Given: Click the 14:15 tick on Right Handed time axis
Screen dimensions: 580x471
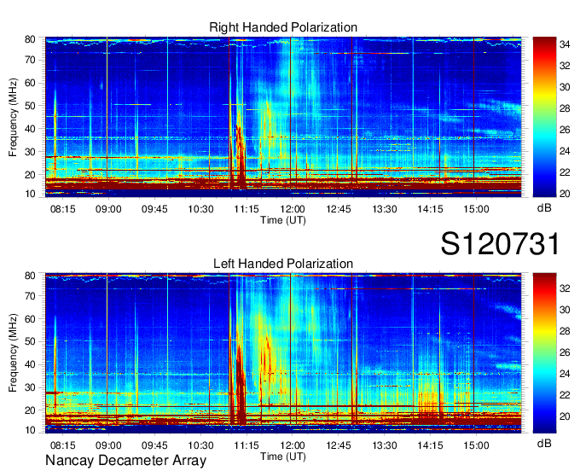Looking at the screenshot, I should (x=430, y=209).
